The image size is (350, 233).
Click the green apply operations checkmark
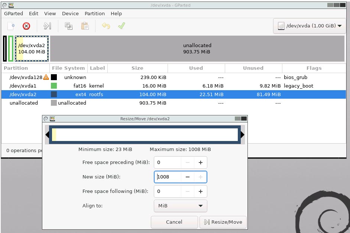(121, 26)
